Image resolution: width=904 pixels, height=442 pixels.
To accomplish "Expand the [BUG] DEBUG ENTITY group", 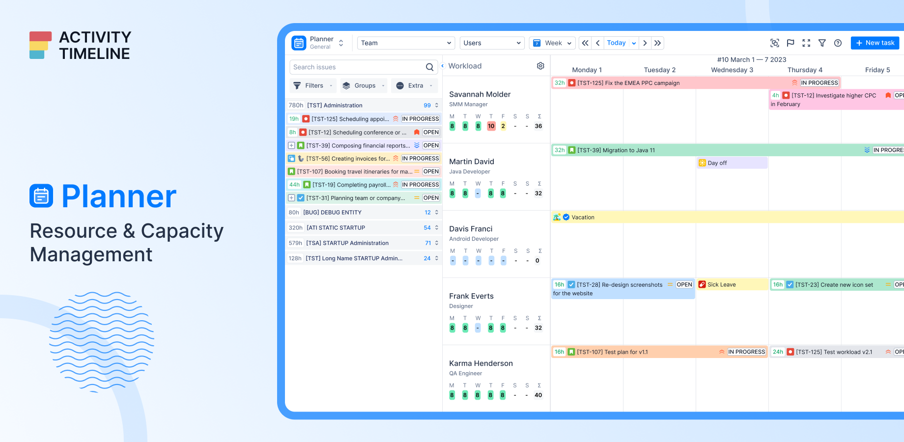I will coord(436,212).
